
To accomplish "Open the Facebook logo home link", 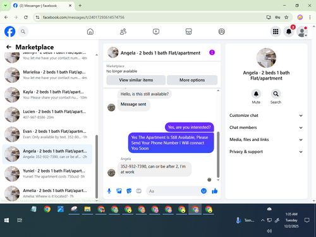I will coord(9,32).
